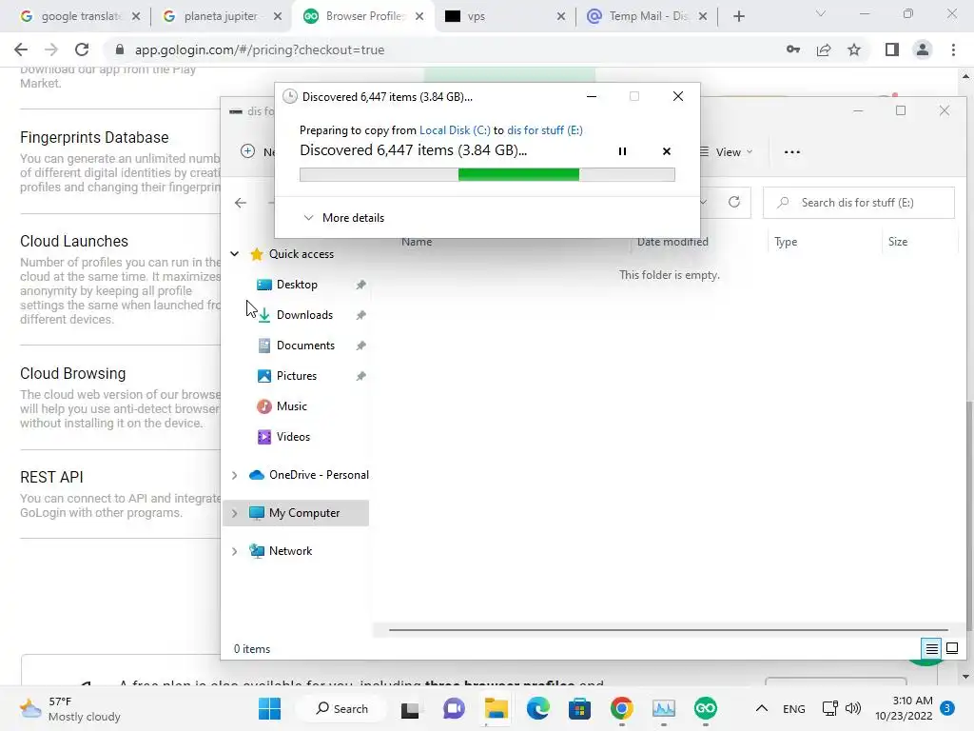Open Documents in Quick access

[x=305, y=345]
